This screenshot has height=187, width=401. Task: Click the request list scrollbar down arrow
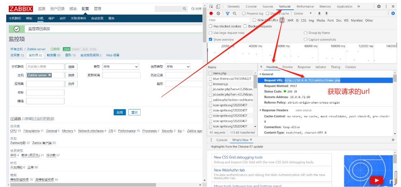(255, 126)
